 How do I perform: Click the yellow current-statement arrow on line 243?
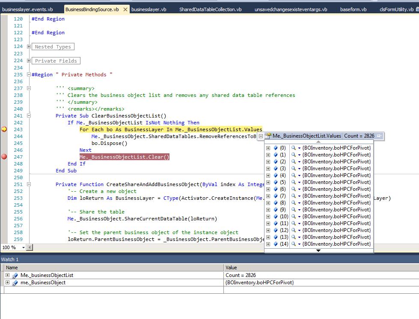pyautogui.click(x=4, y=129)
